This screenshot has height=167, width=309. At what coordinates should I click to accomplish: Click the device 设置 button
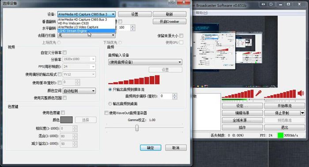pyautogui.click(x=135, y=14)
